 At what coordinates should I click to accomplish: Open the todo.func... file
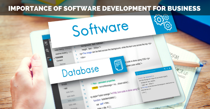pos(70,92)
